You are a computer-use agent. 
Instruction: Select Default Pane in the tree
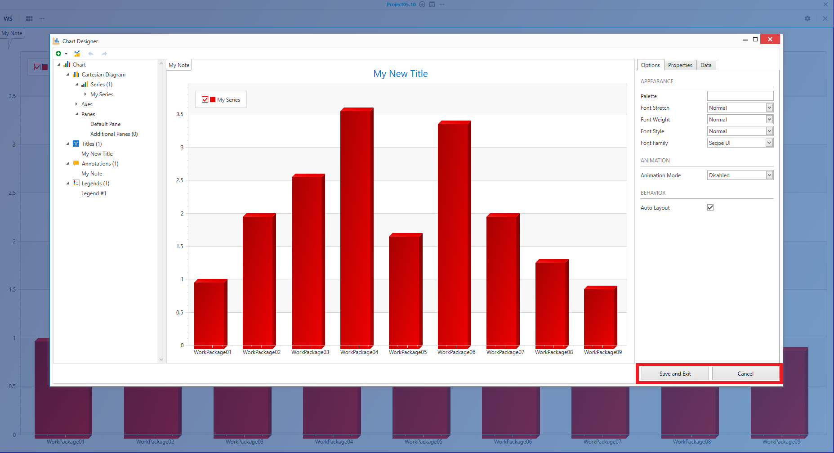105,124
